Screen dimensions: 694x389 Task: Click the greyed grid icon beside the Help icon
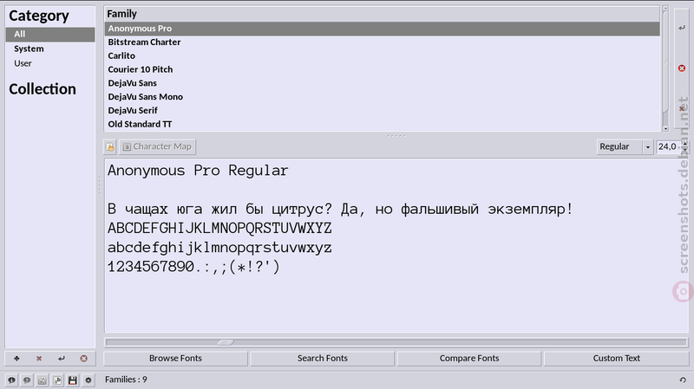[x=42, y=380]
